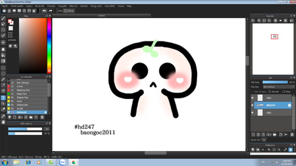Open the Bộ lọc(R) menu
The height and width of the screenshot is (166, 296).
point(40,6)
